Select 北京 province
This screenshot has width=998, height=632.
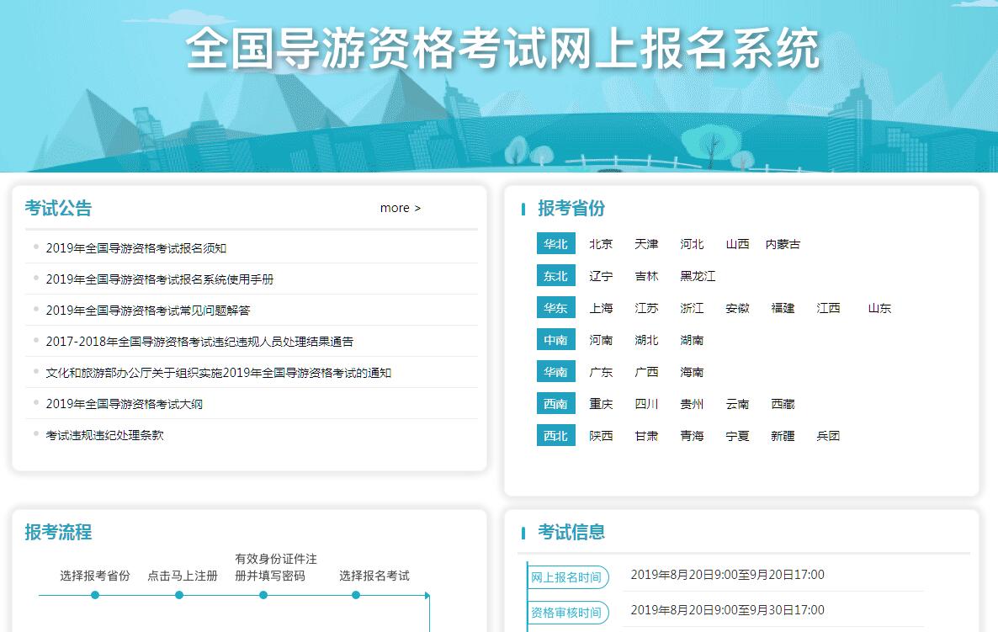tap(601, 244)
